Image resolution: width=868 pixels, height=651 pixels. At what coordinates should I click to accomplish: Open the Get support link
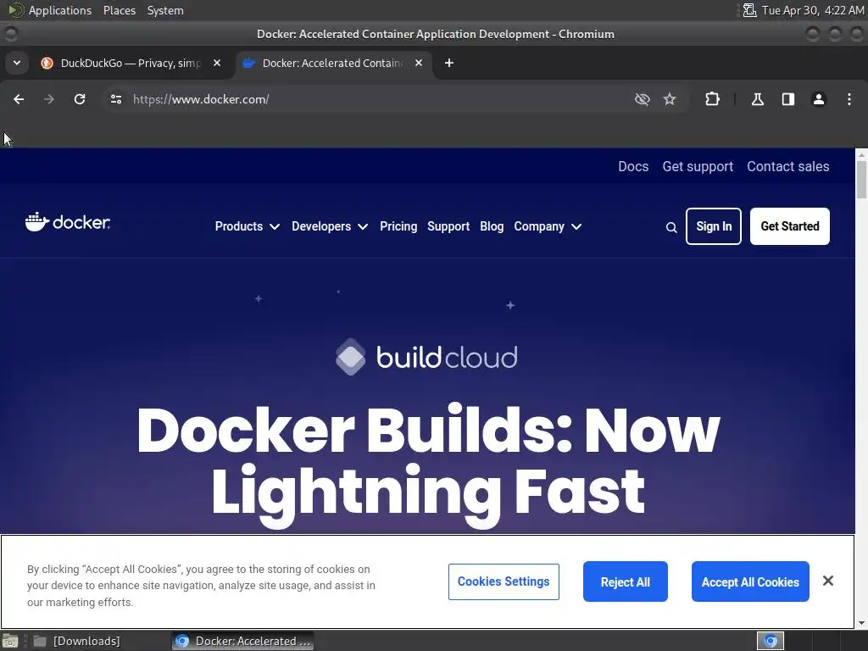(698, 167)
